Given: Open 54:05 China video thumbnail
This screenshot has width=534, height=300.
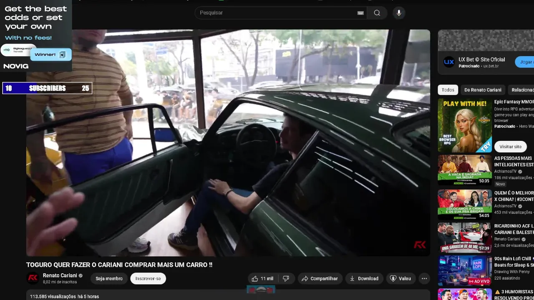Looking at the screenshot, I should click(465, 205).
